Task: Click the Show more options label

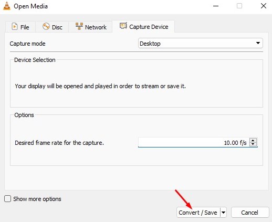Action: pos(37,199)
